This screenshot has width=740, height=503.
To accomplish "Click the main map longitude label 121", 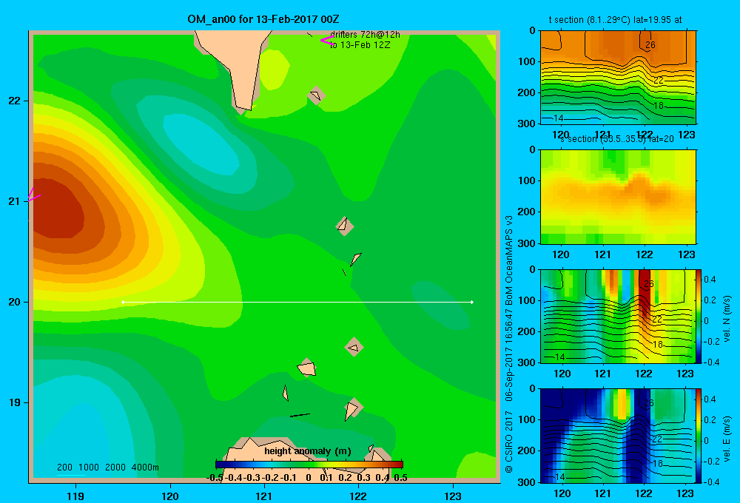I will tap(264, 496).
